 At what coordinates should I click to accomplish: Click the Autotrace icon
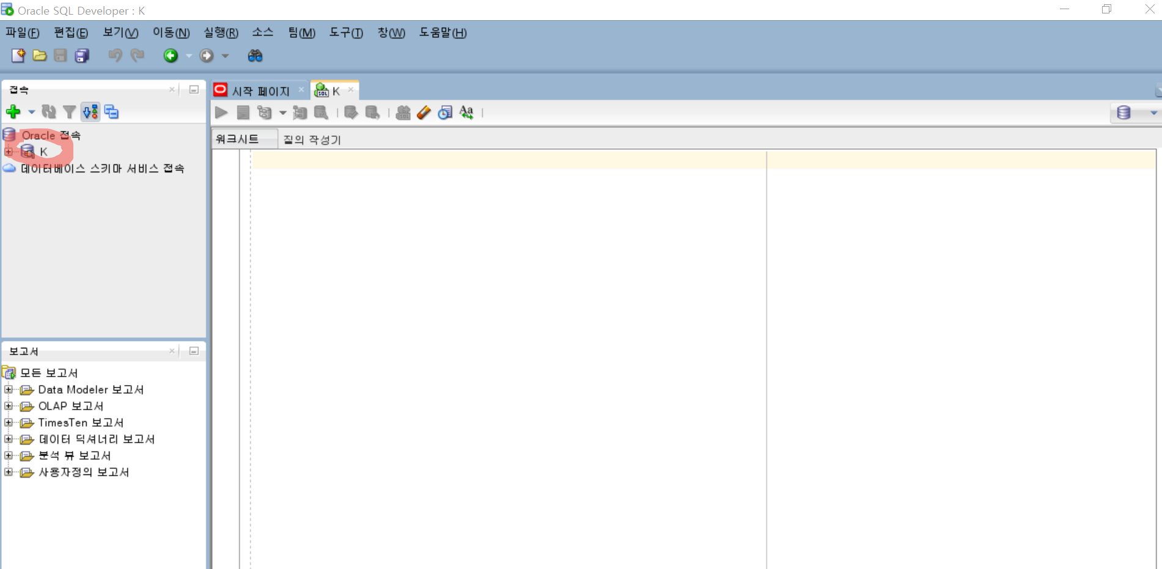click(300, 112)
